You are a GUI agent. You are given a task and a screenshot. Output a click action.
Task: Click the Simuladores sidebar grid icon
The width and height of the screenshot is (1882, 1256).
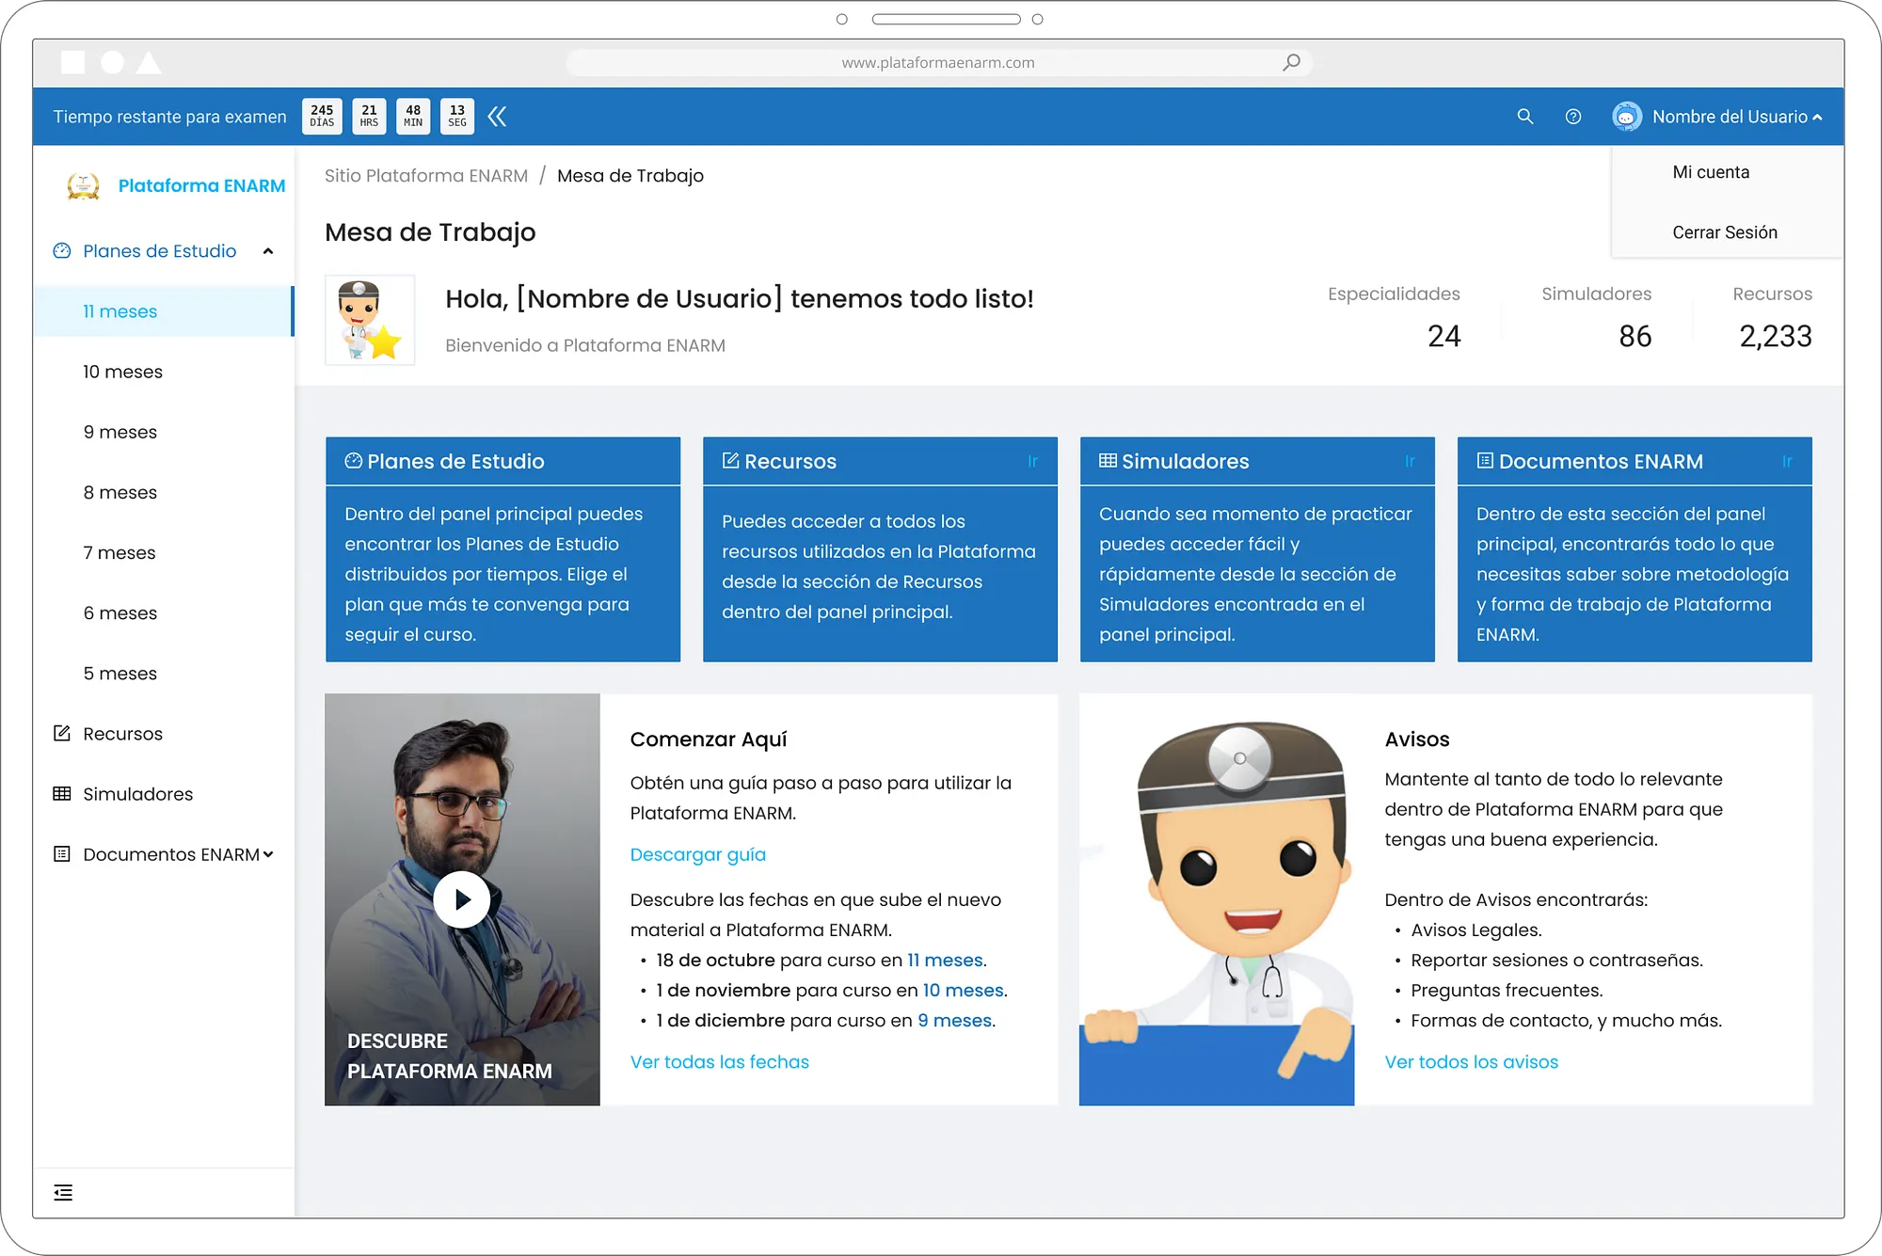pyautogui.click(x=62, y=794)
